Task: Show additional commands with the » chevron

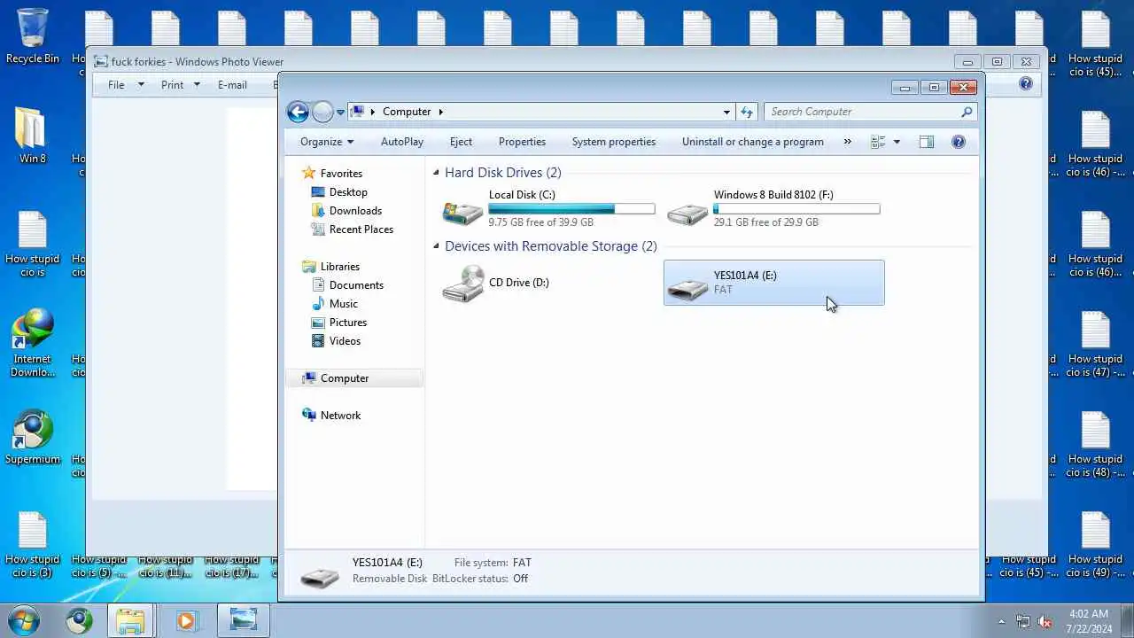Action: click(847, 142)
